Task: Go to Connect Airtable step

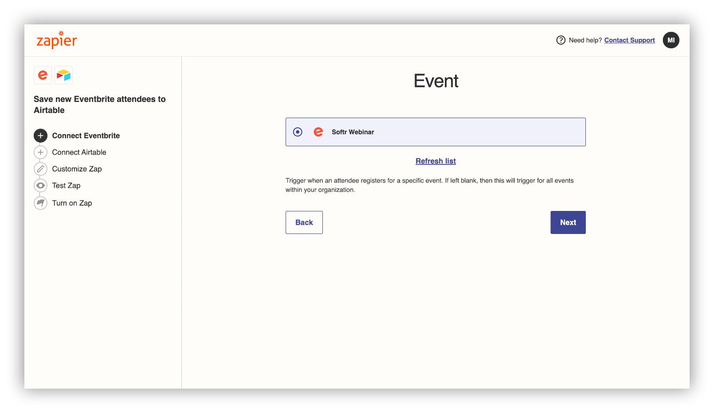Action: 79,152
